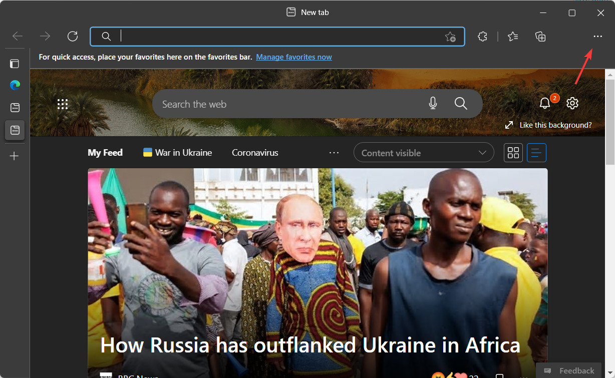Switch to list layout view icon
Image resolution: width=615 pixels, height=378 pixels.
(x=536, y=153)
